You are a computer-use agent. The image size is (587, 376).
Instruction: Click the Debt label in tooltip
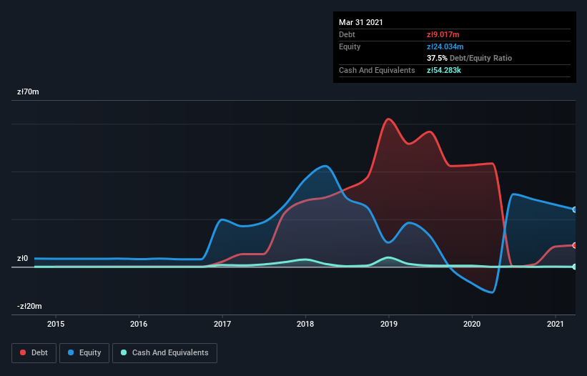point(347,34)
